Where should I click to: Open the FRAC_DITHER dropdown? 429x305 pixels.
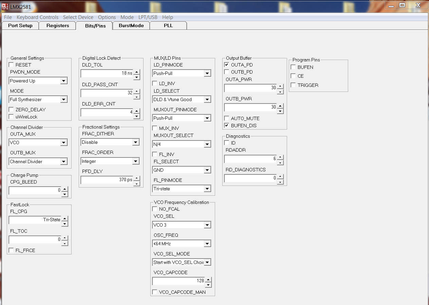point(136,142)
